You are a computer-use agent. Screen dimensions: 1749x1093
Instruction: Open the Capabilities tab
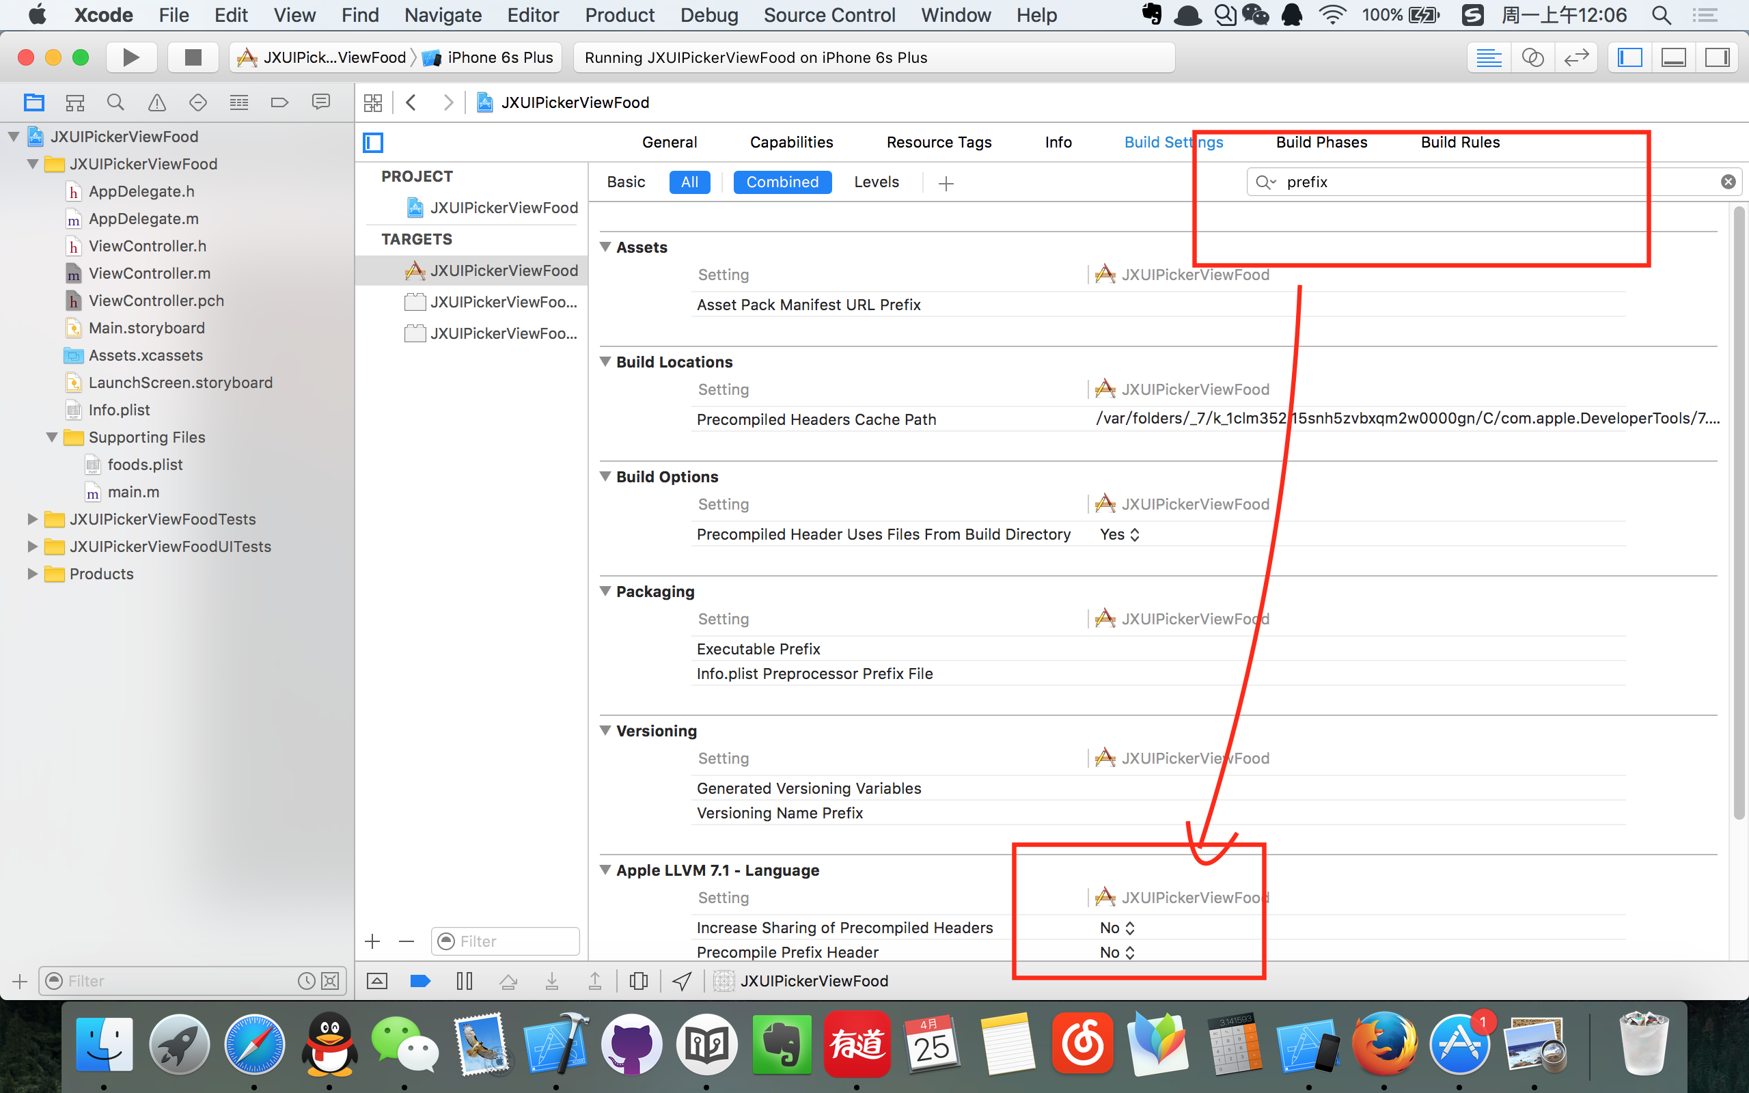pos(791,142)
